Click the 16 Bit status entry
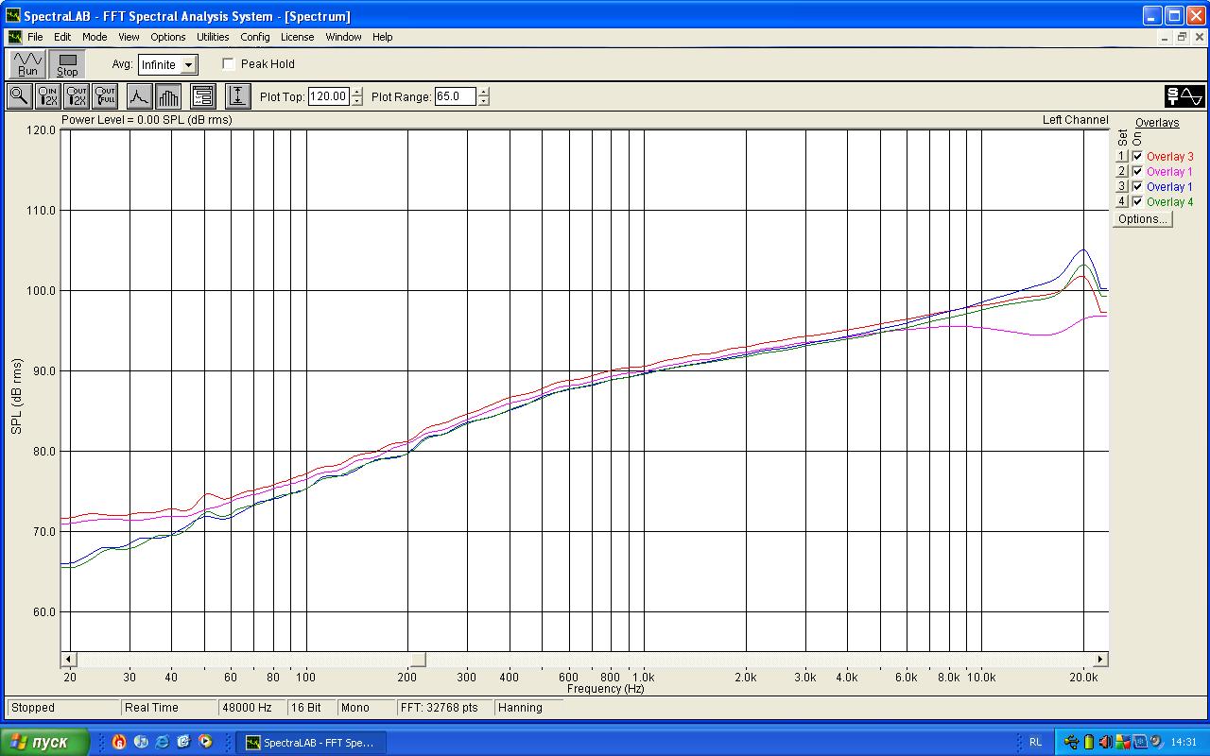The width and height of the screenshot is (1210, 756). (311, 708)
